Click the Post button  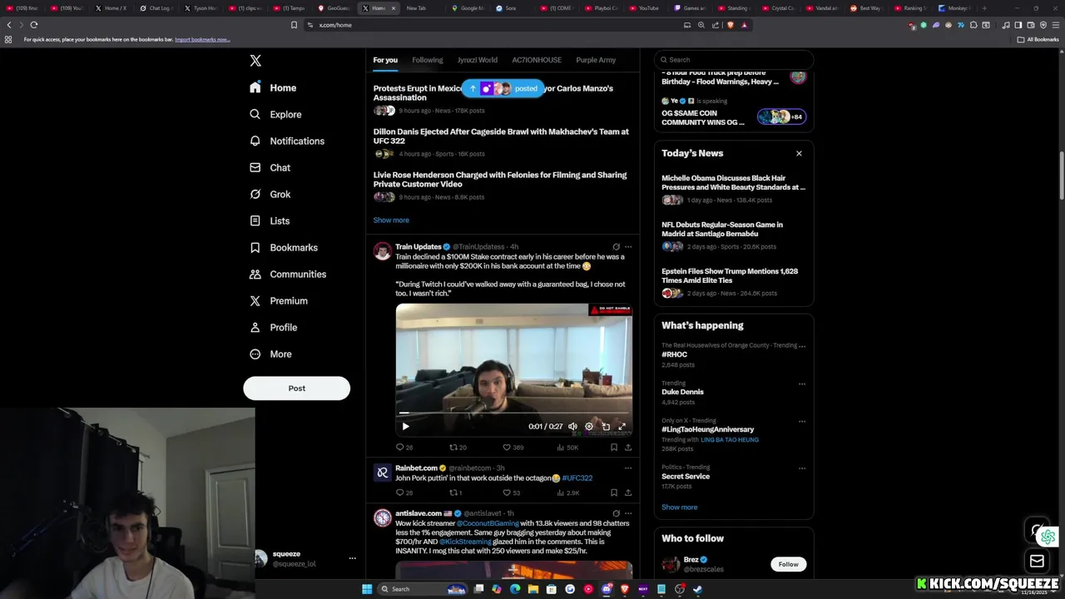tap(297, 389)
